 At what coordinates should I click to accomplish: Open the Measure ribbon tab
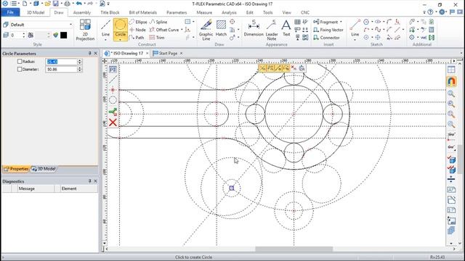204,12
